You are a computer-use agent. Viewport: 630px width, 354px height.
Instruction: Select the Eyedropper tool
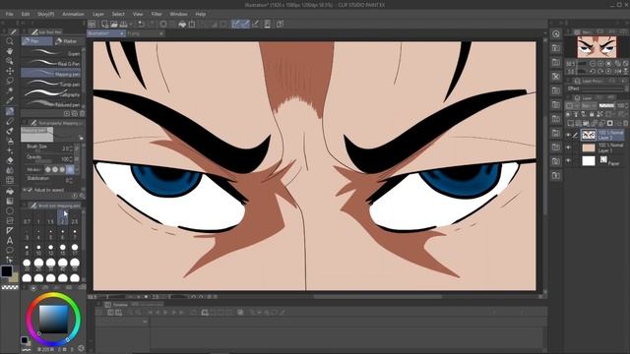10,100
